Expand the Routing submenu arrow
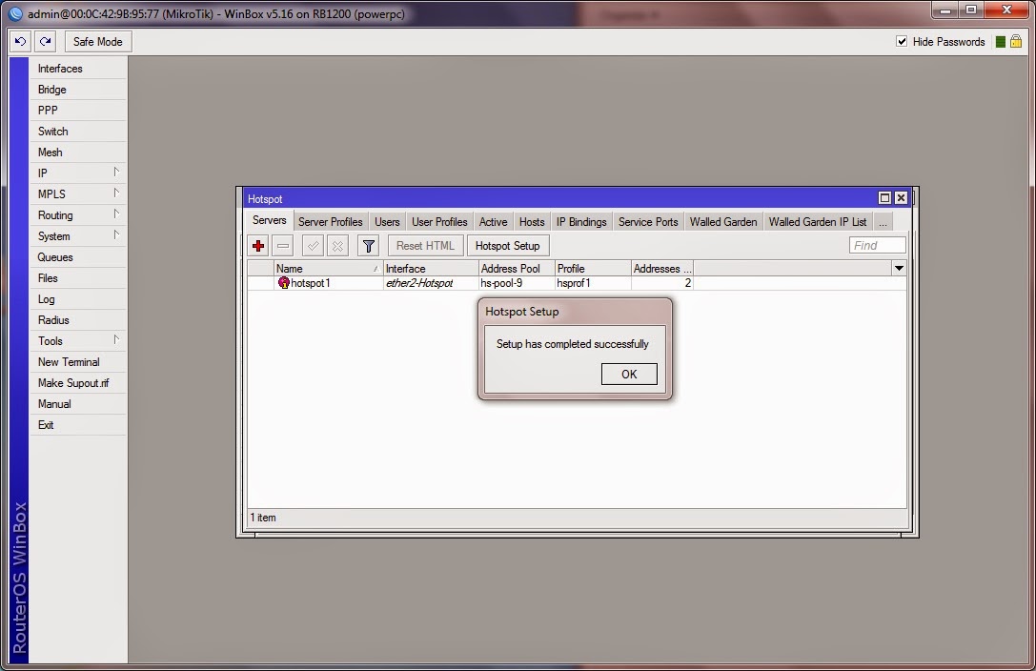 click(x=116, y=214)
